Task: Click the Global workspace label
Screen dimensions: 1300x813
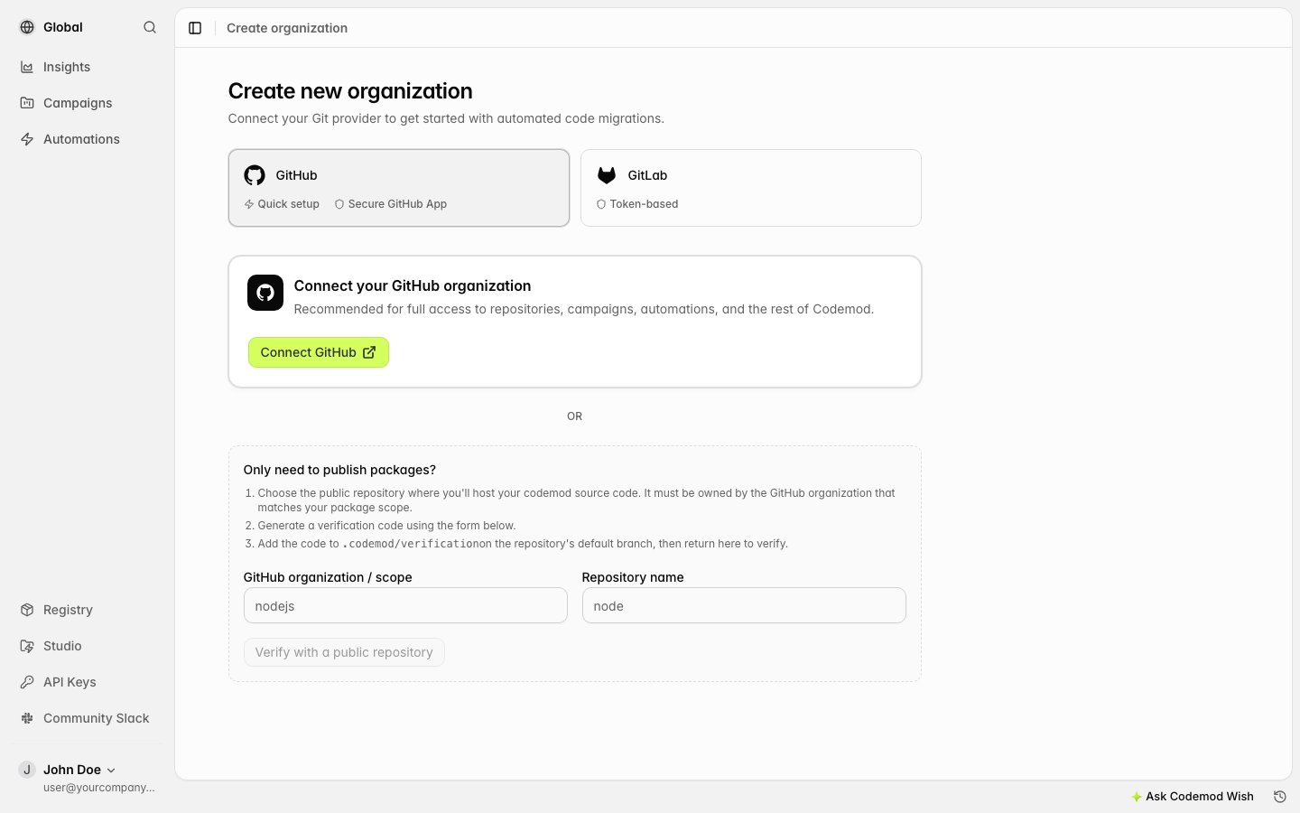Action: coord(63,27)
